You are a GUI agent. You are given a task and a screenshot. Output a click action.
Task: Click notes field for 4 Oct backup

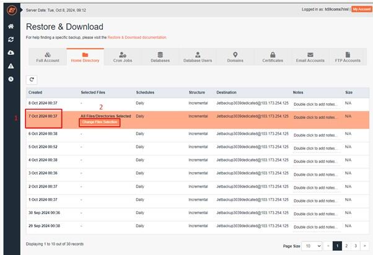tap(316, 162)
